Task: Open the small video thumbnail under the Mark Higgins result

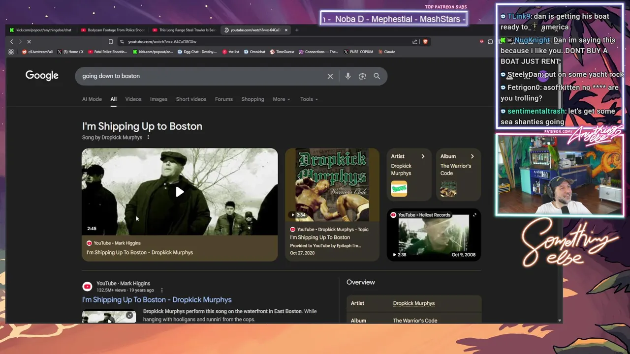Action: [109, 315]
